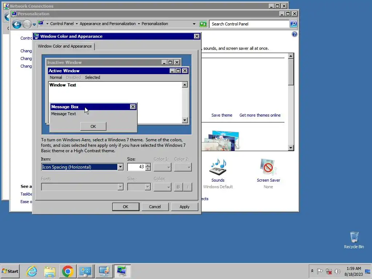Open the recent pages dropdown arrow
This screenshot has height=279, width=372.
click(34, 24)
